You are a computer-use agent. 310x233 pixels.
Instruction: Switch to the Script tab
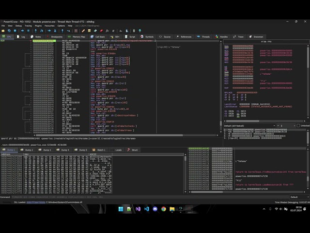tap(130, 37)
